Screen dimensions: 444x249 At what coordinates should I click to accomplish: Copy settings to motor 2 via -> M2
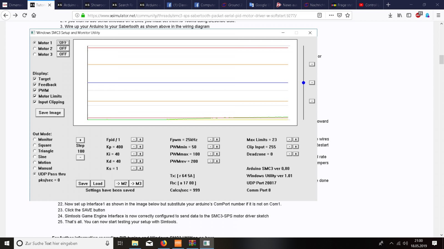[122, 183]
